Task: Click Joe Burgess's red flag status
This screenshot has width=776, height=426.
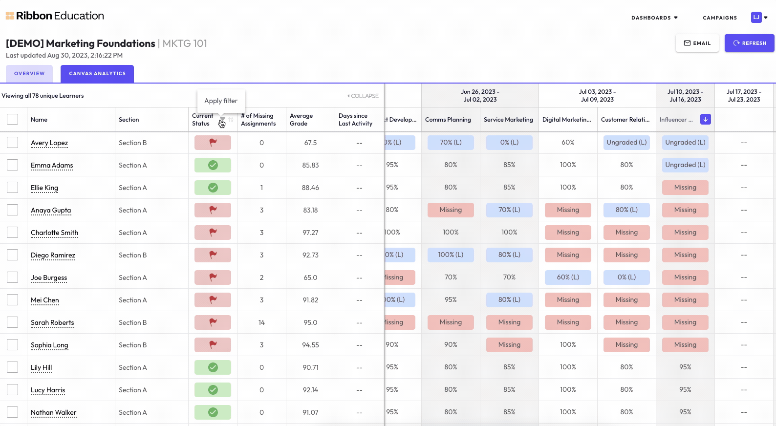Action: (x=213, y=277)
